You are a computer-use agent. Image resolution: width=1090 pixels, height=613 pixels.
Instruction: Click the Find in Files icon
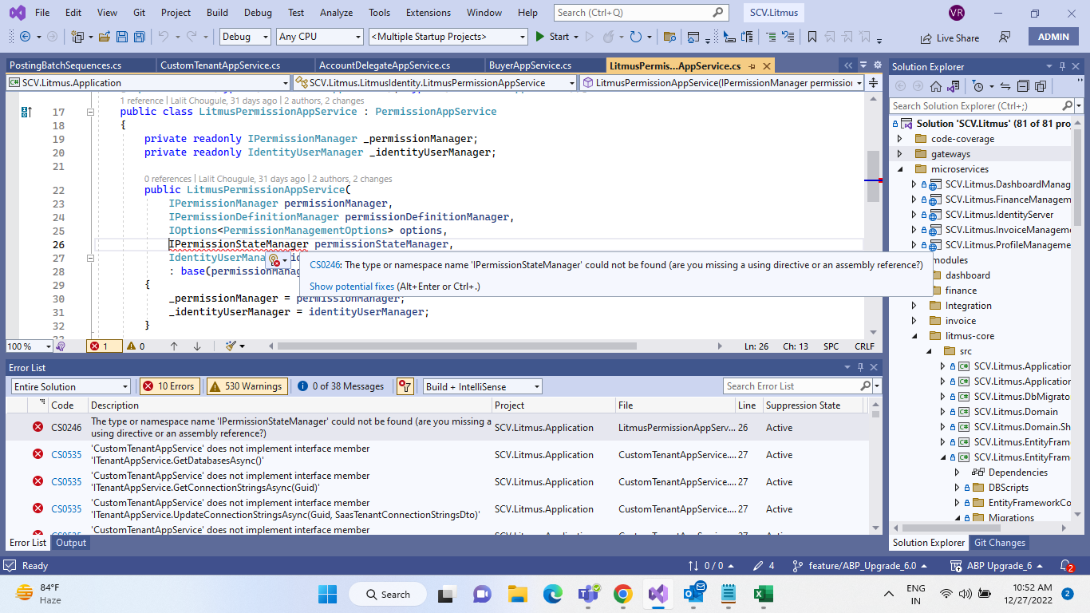point(669,37)
